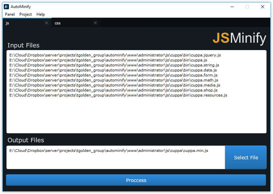Click the Proccess button
The image size is (273, 194).
point(136,180)
